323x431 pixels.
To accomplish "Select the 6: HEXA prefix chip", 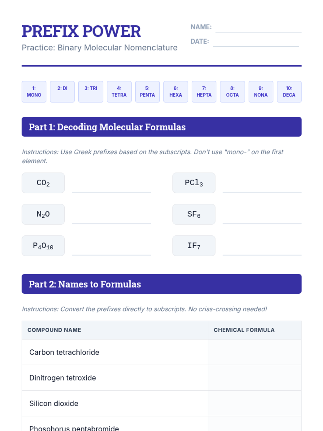I will point(175,92).
